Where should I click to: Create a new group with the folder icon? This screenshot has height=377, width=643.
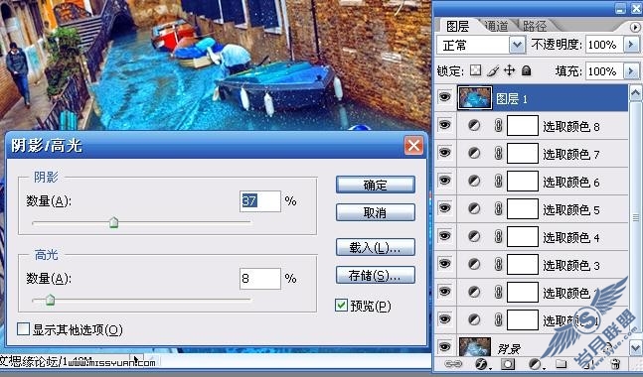point(561,363)
